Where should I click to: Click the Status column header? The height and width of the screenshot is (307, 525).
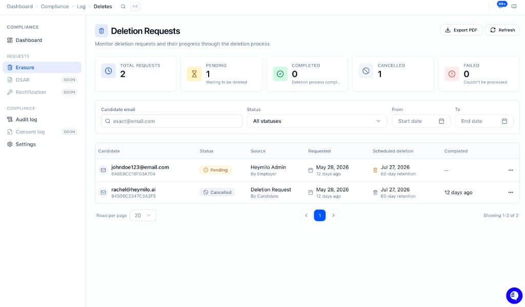click(x=207, y=151)
